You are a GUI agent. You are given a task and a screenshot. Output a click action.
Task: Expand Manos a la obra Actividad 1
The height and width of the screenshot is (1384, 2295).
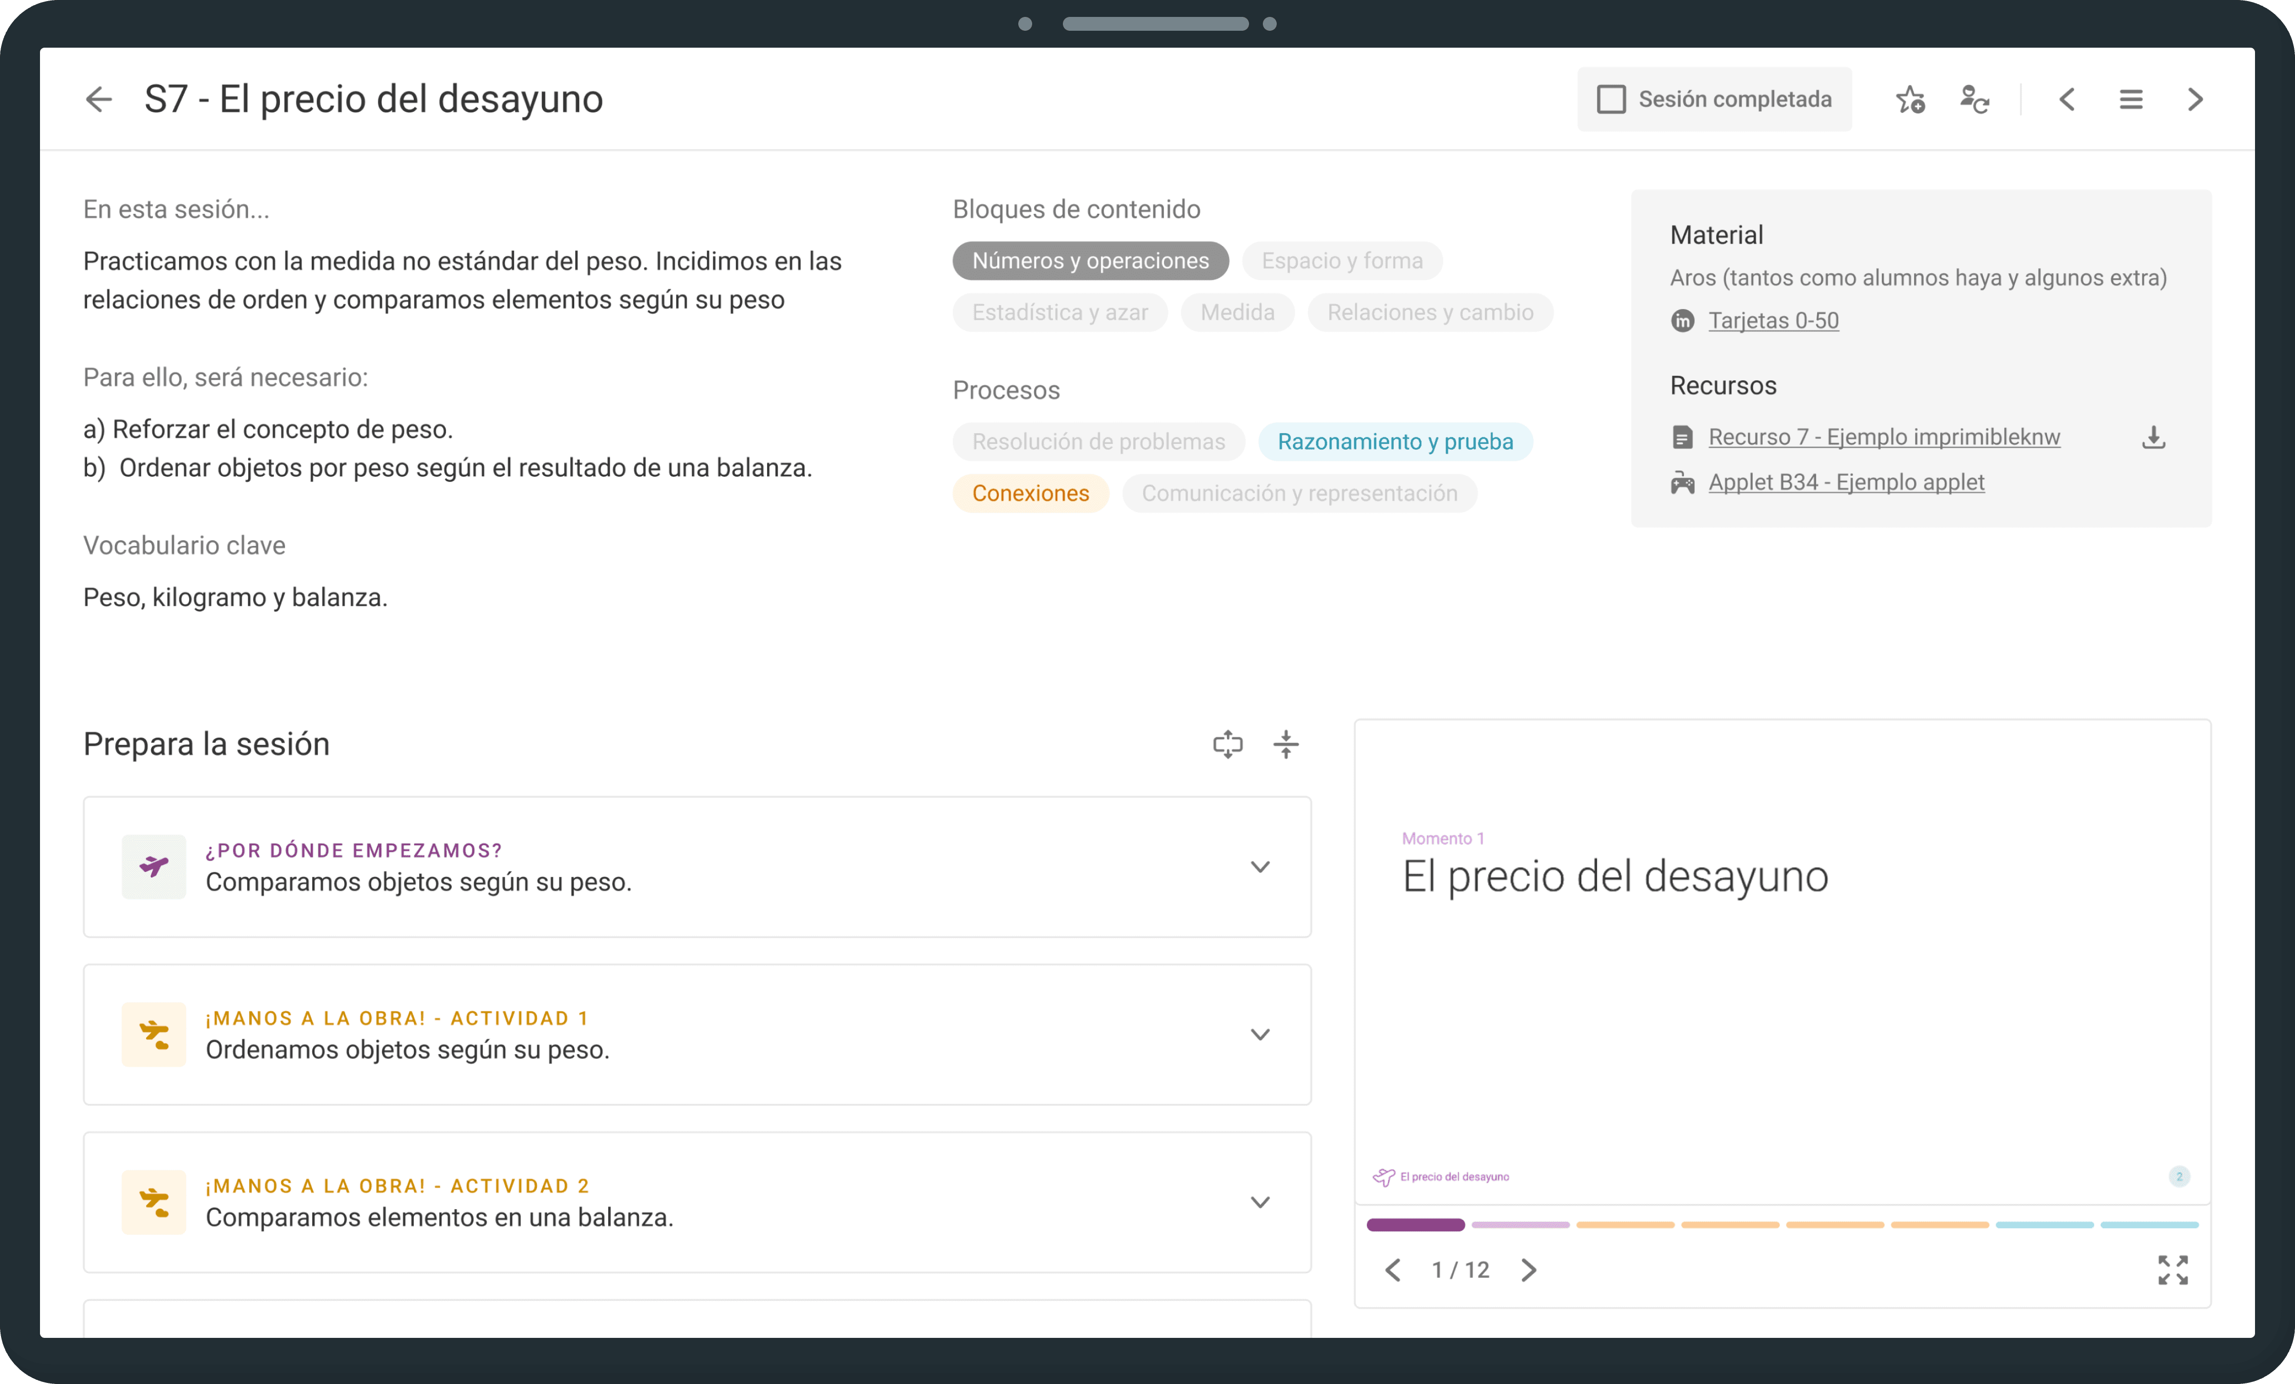point(1260,1035)
